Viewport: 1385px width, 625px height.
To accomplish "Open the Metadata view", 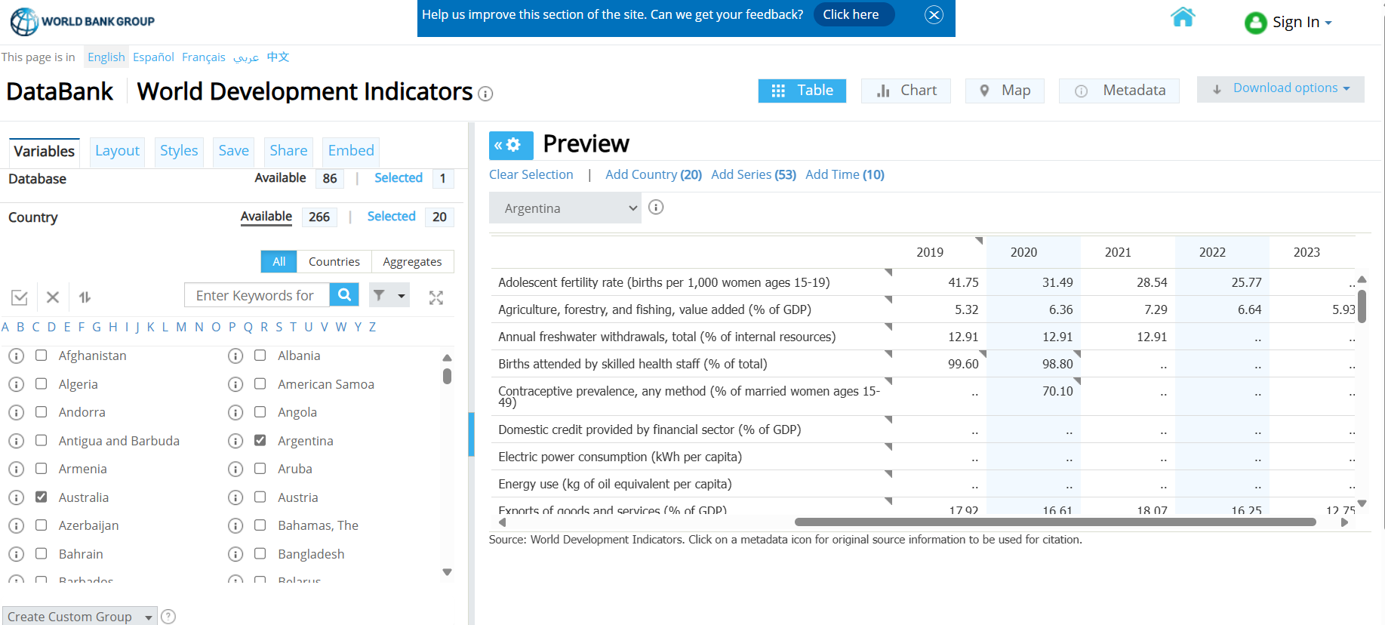I will tap(1119, 91).
